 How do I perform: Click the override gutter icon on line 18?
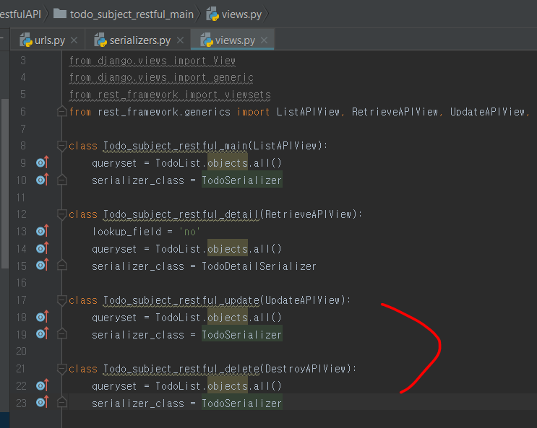[43, 317]
